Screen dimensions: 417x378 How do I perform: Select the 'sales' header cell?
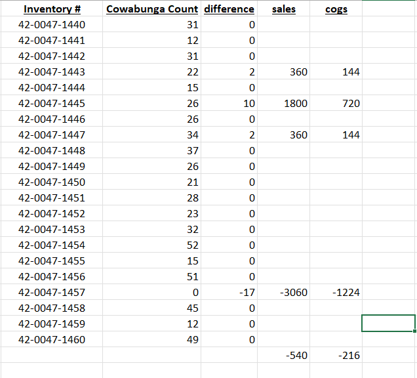pyautogui.click(x=283, y=9)
